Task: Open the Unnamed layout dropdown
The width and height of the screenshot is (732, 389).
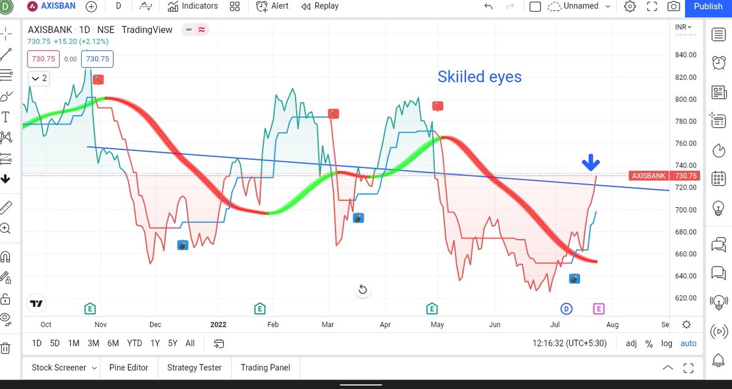Action: (x=579, y=6)
